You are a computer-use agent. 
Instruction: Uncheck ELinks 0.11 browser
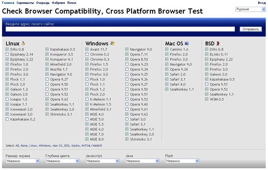(x=206, y=54)
